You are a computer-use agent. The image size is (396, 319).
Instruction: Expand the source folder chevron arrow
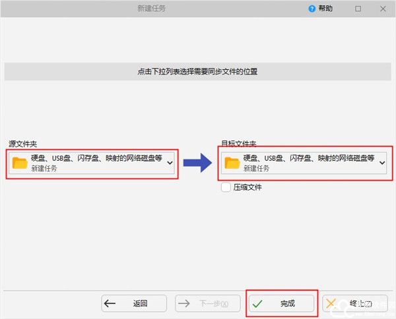(170, 163)
